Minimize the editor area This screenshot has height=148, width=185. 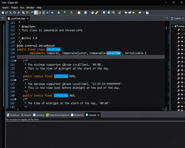pyautogui.click(x=164, y=18)
